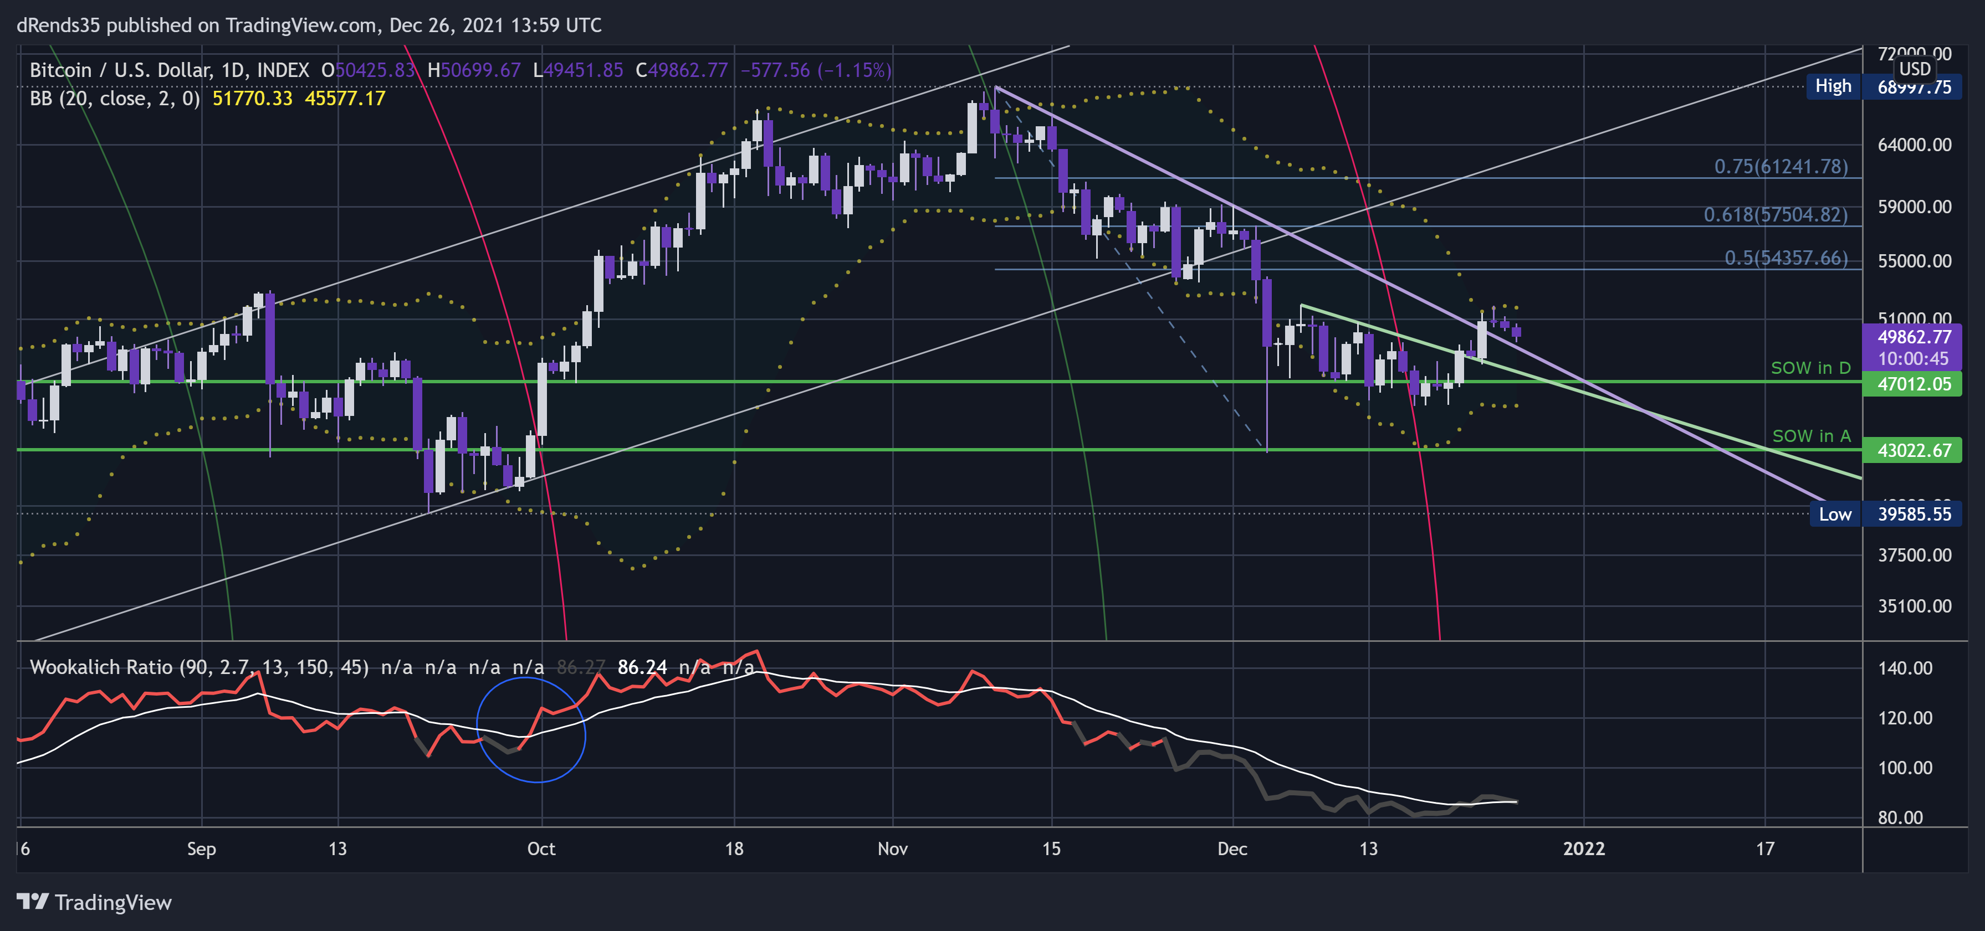Screen dimensions: 1985x931
Task: Click the 'SOW in D' line label
Action: click(x=1810, y=367)
